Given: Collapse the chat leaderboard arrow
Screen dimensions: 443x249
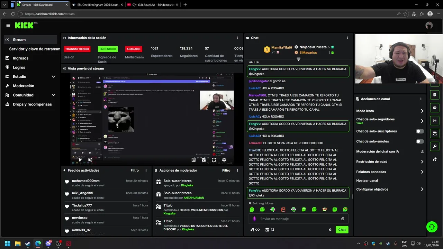Looking at the screenshot, I should point(298,59).
